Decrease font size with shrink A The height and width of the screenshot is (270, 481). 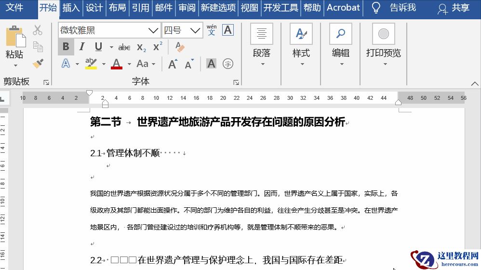pos(189,64)
